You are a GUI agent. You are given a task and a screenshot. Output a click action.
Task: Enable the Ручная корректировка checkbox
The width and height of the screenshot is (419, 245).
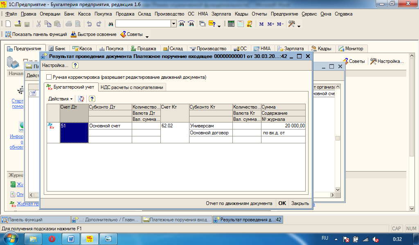pyautogui.click(x=49, y=77)
